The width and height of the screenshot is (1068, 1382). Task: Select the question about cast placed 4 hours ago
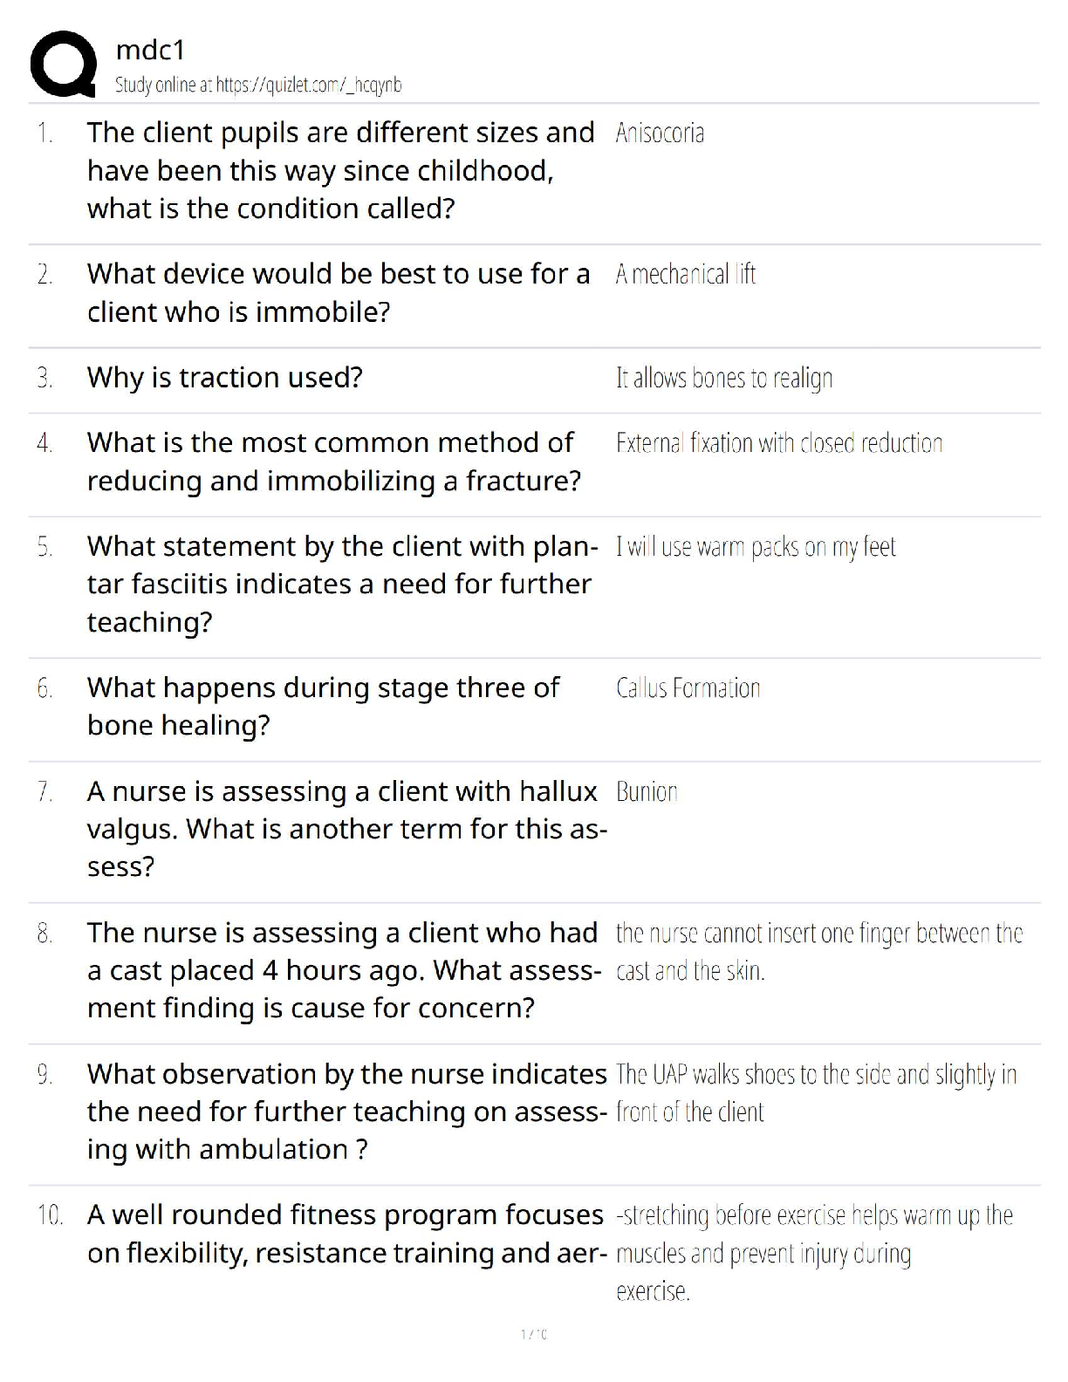(x=343, y=970)
